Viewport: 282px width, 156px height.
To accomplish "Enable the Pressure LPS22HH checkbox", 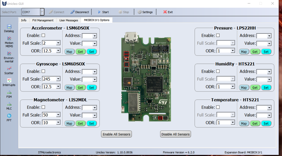I will pyautogui.click(x=218, y=35).
